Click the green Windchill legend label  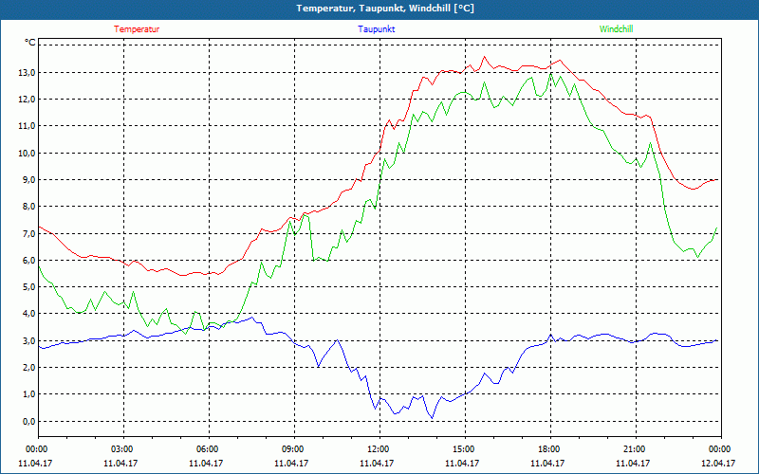tap(616, 29)
